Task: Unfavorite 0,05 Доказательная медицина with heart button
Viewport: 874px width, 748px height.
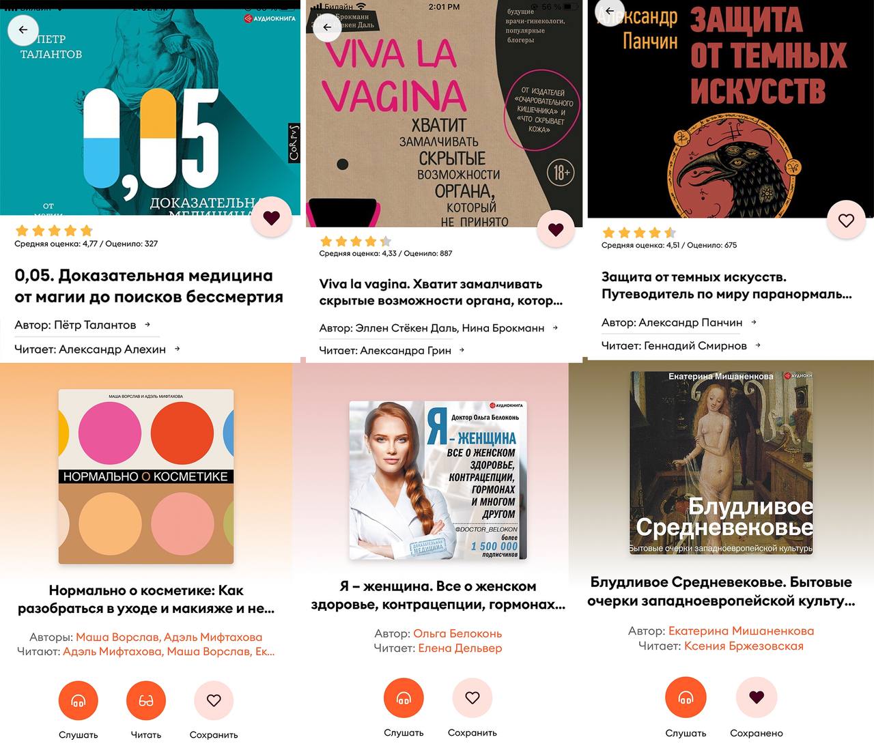Action: (272, 218)
